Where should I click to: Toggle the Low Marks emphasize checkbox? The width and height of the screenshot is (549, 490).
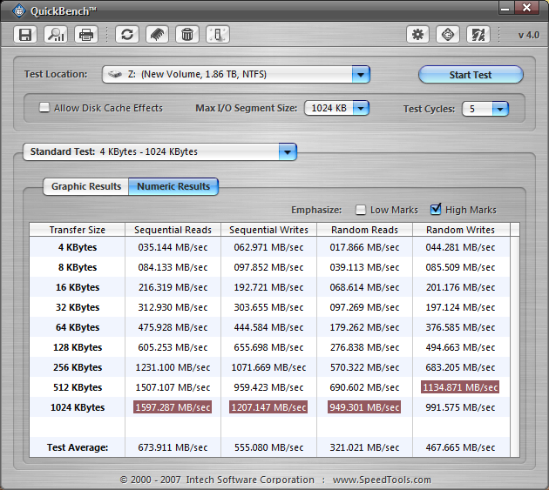[x=361, y=210]
